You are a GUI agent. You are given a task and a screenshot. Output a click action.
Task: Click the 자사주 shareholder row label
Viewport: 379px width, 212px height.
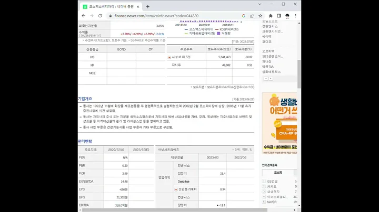coord(176,65)
